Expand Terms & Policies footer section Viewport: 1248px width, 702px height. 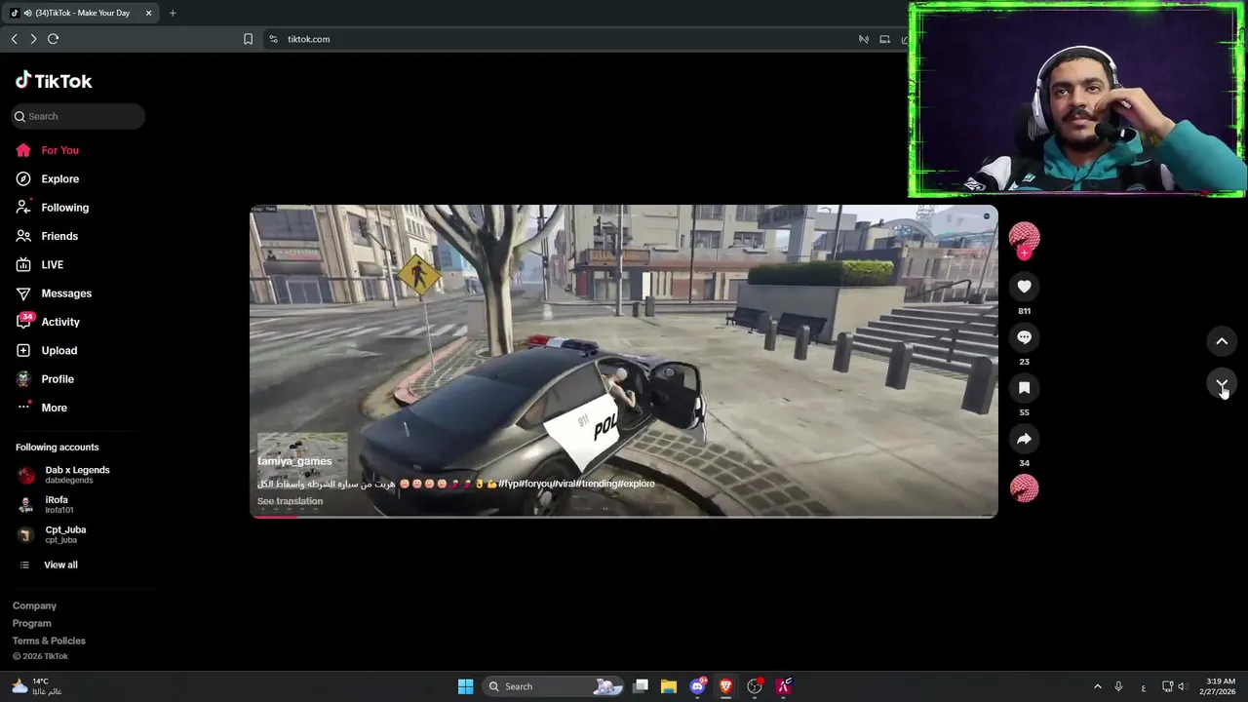point(49,641)
